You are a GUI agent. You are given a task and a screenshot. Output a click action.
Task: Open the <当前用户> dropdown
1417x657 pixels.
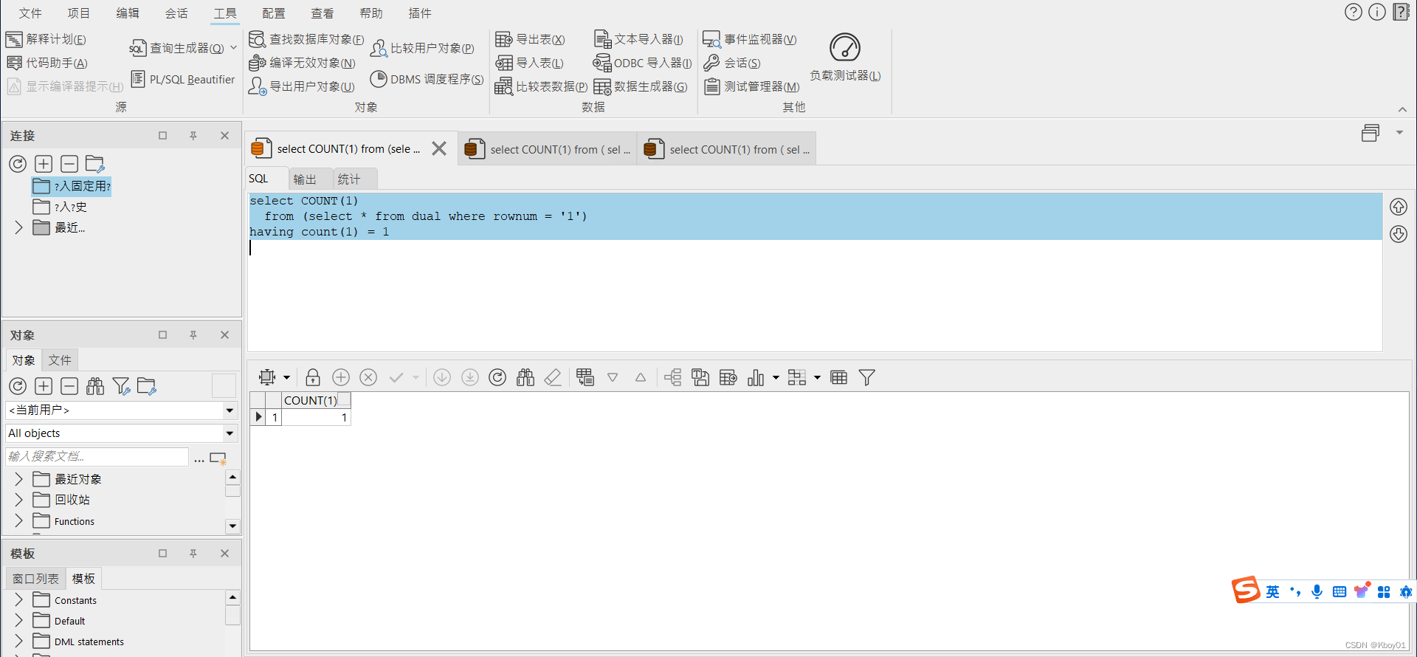[230, 410]
